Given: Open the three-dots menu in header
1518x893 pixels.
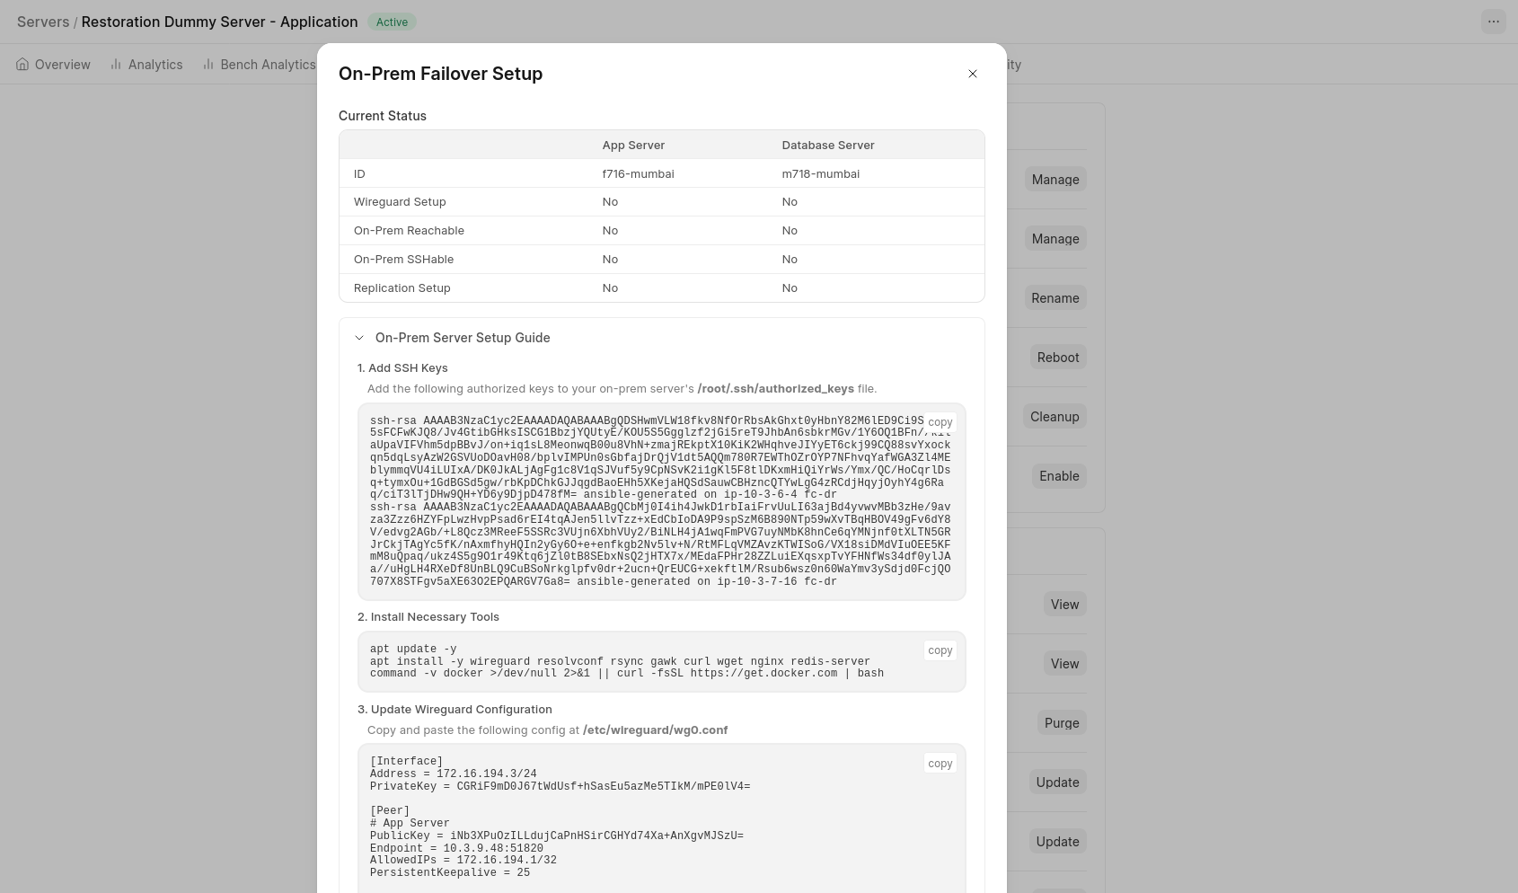Looking at the screenshot, I should (1493, 22).
